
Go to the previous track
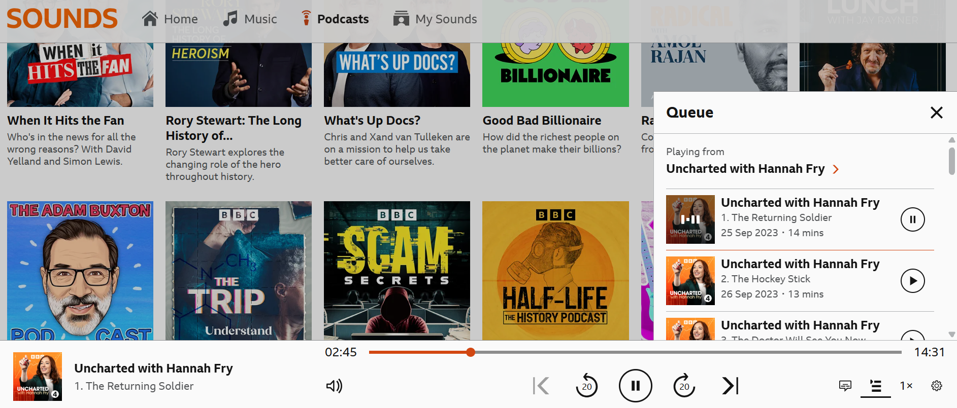pyautogui.click(x=541, y=386)
